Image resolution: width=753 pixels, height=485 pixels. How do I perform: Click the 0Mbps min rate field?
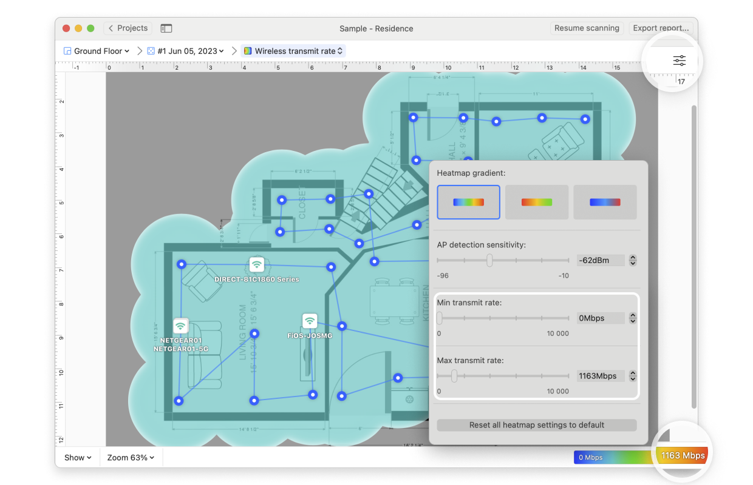[601, 318]
